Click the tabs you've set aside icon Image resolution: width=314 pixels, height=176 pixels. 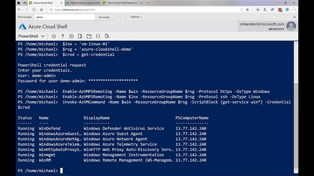(x=19, y=3)
